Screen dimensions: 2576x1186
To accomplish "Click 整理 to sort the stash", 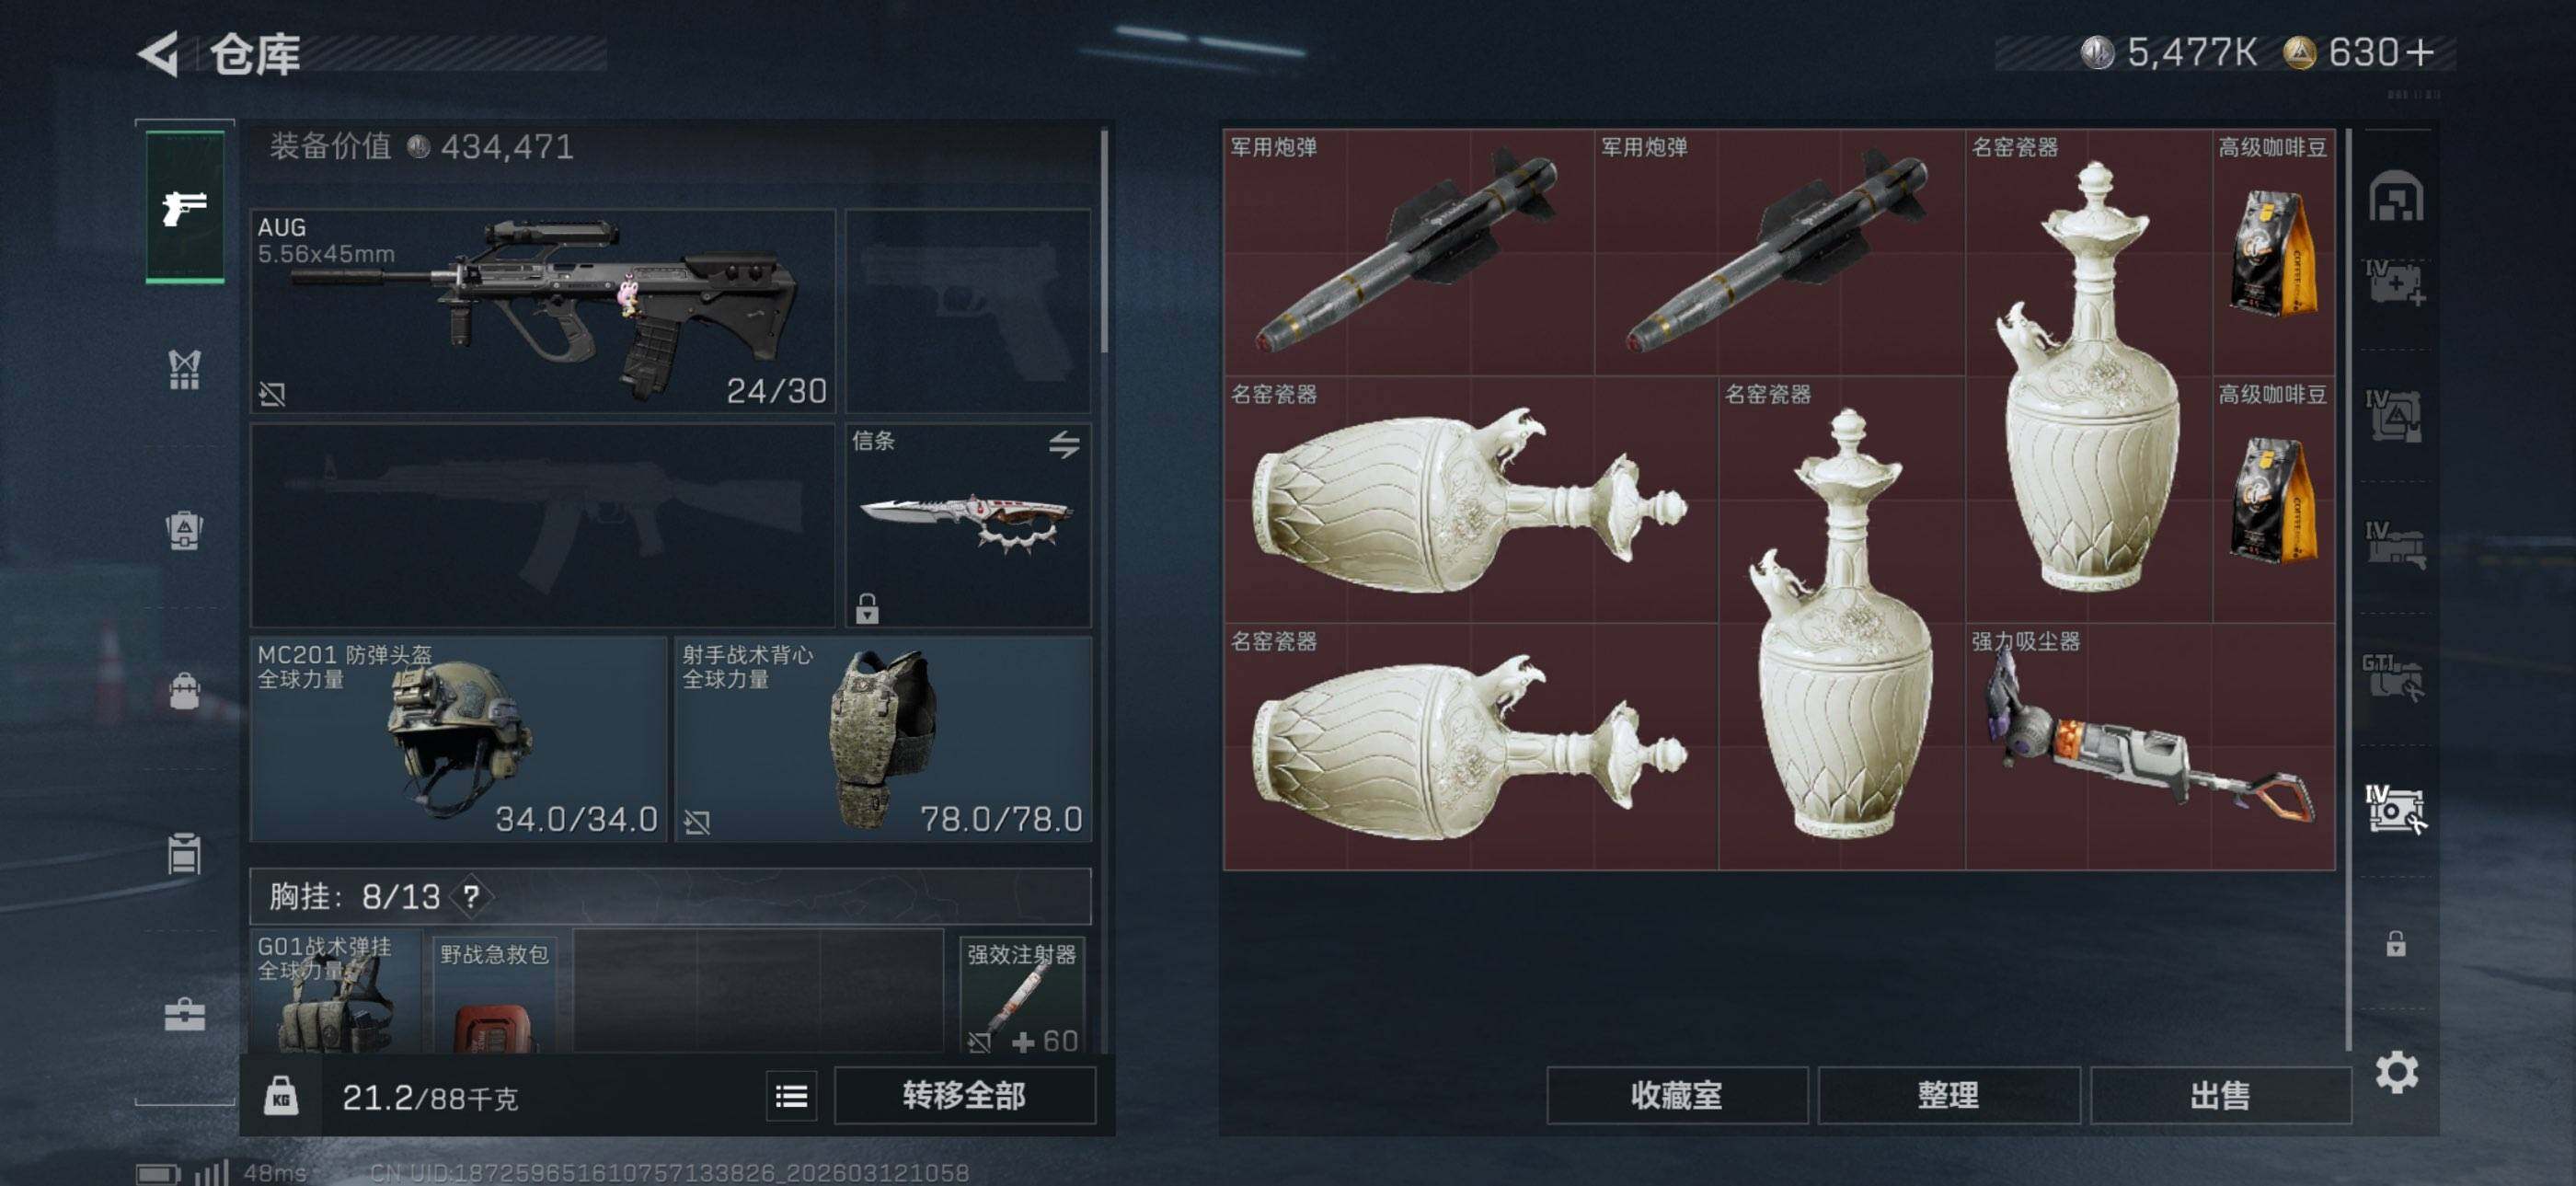I will [1949, 1096].
